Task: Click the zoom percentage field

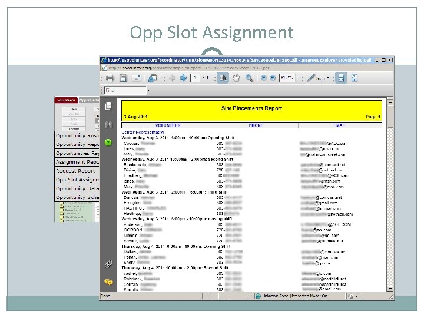Action: coord(287,78)
